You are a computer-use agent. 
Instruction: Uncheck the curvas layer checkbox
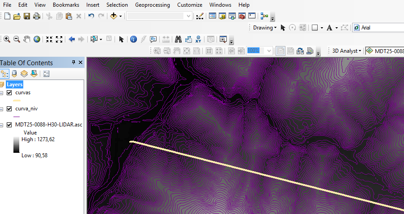9,92
